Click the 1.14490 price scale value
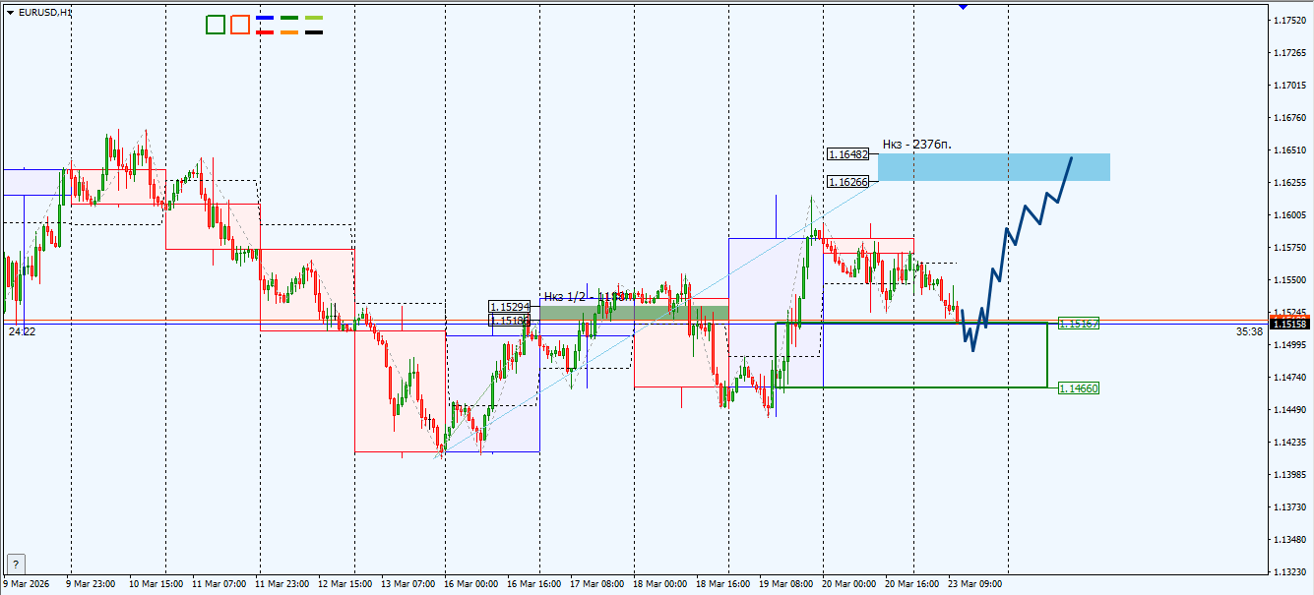Screen dimensions: 1314x595 [1289, 409]
